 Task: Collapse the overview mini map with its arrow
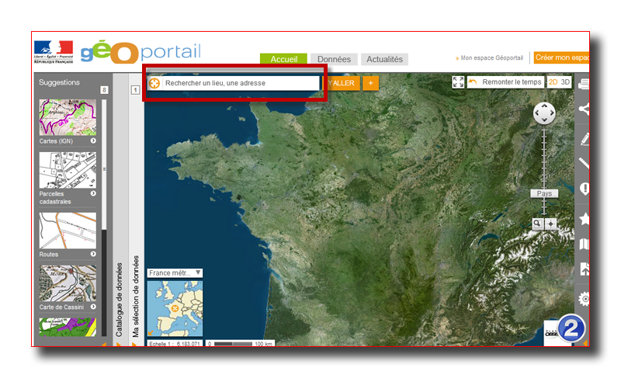click(x=151, y=333)
